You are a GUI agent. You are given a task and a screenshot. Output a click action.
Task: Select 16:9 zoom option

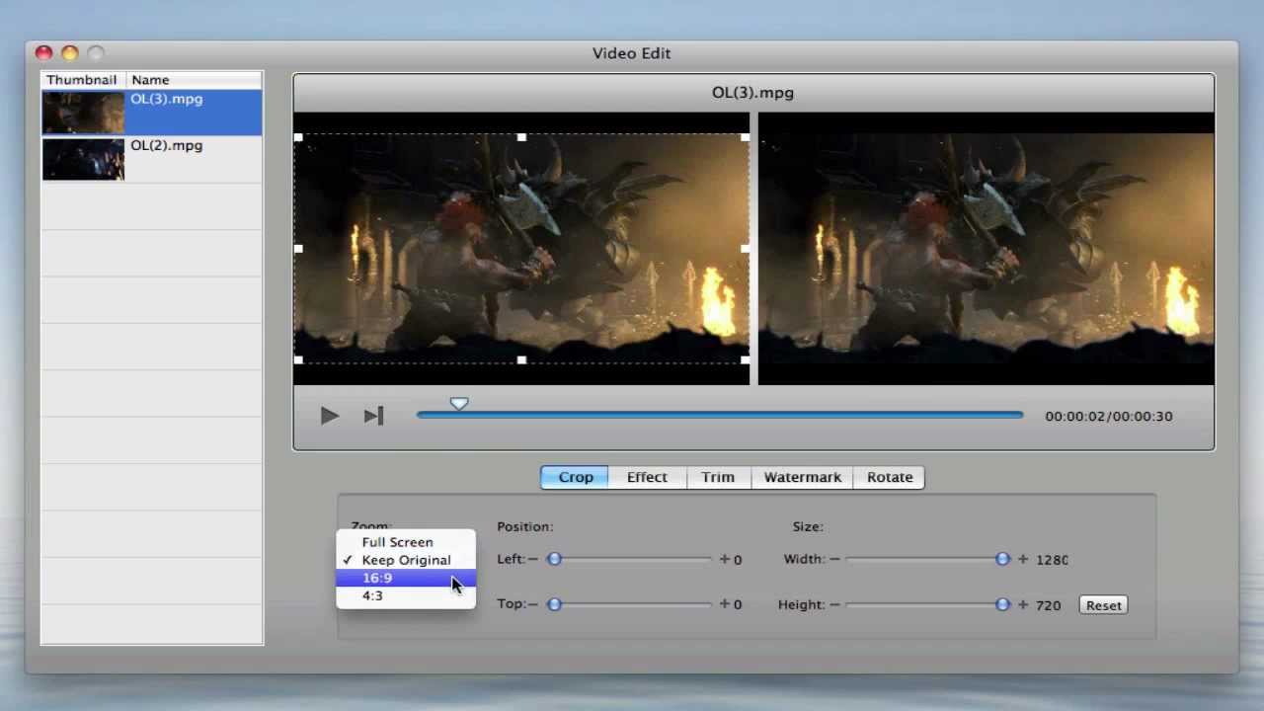pos(406,578)
